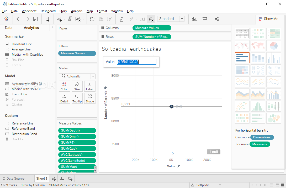Click the Swap rows and columns icon

coord(92,19)
